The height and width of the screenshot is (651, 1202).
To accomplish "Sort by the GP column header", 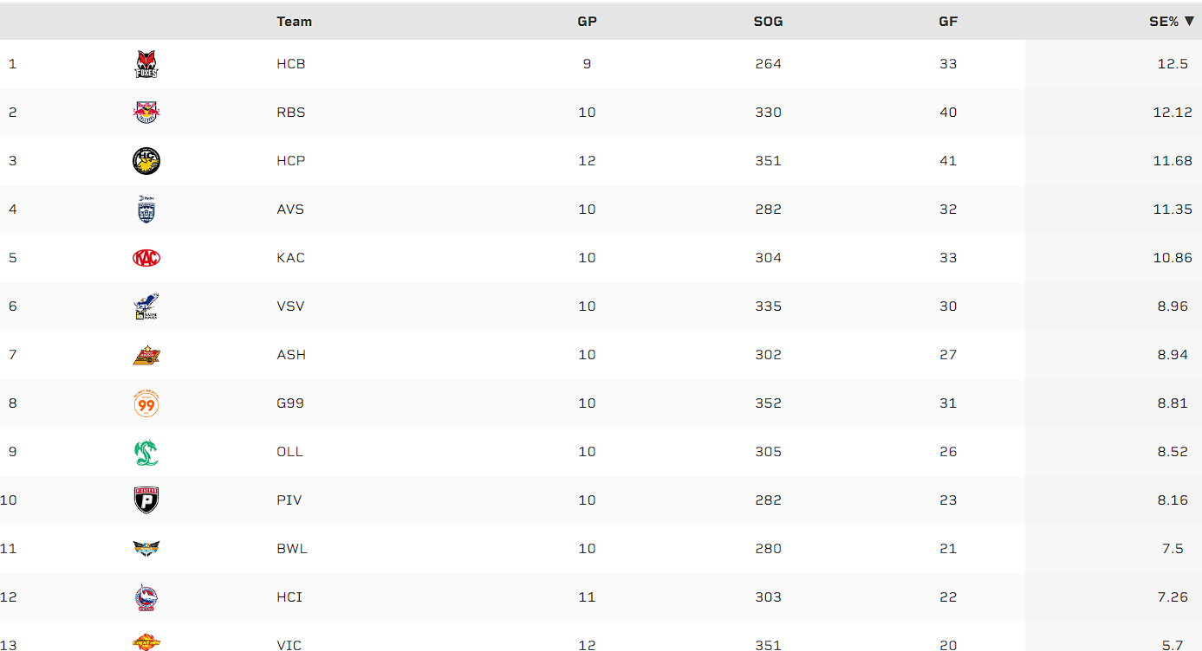I will [587, 22].
